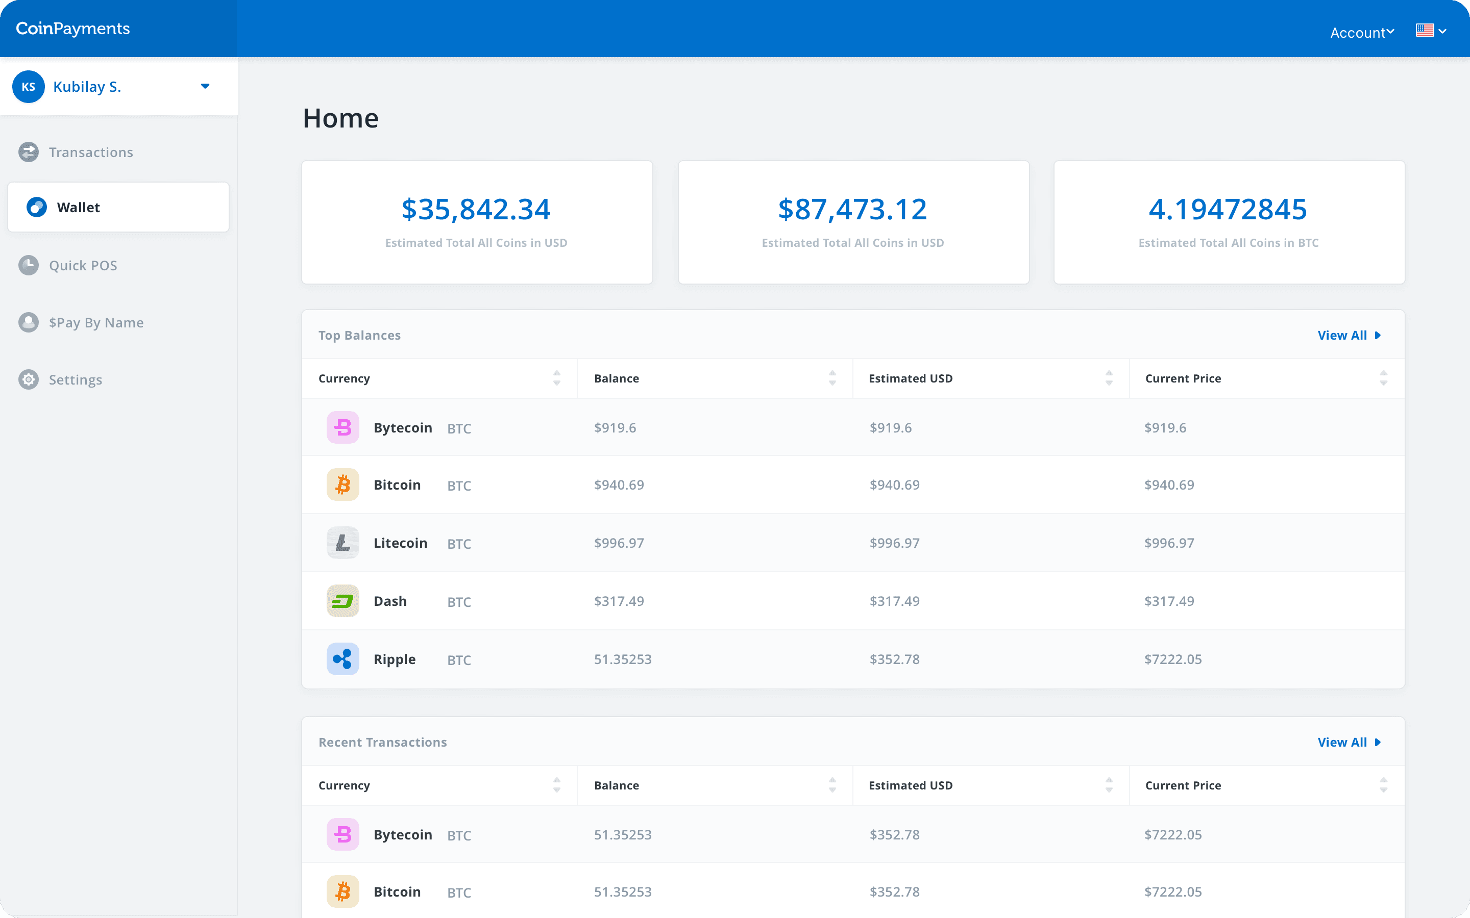Click the Top Balances heading
1470x918 pixels.
coord(360,335)
